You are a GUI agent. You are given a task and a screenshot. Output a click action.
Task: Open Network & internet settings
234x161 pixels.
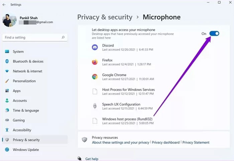pos(27,71)
